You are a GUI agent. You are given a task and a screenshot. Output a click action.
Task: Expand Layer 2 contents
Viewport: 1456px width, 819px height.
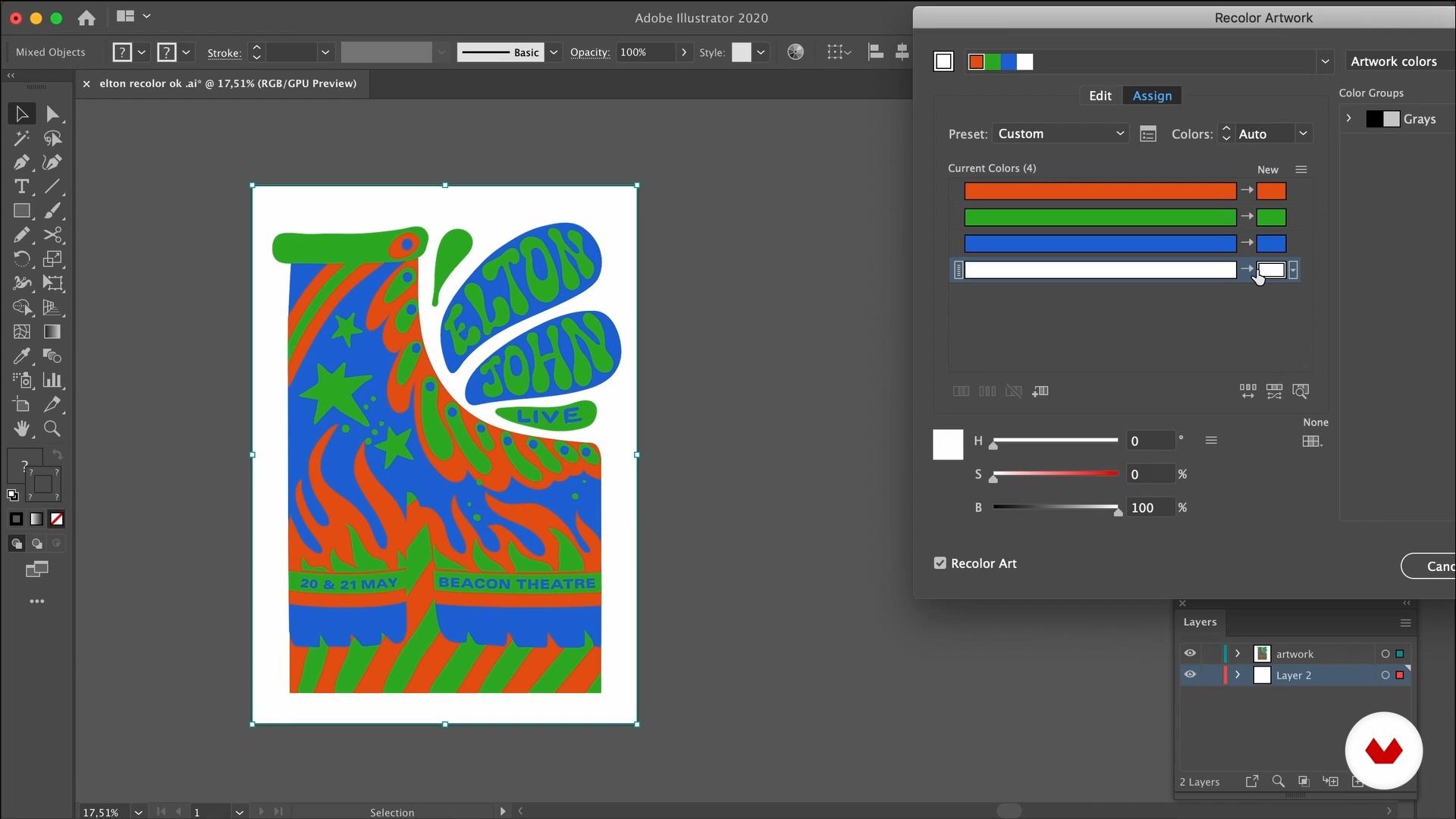[x=1238, y=675]
